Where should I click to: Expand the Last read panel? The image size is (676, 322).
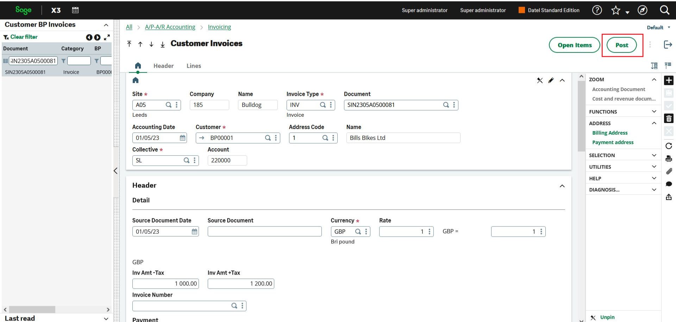point(106,318)
